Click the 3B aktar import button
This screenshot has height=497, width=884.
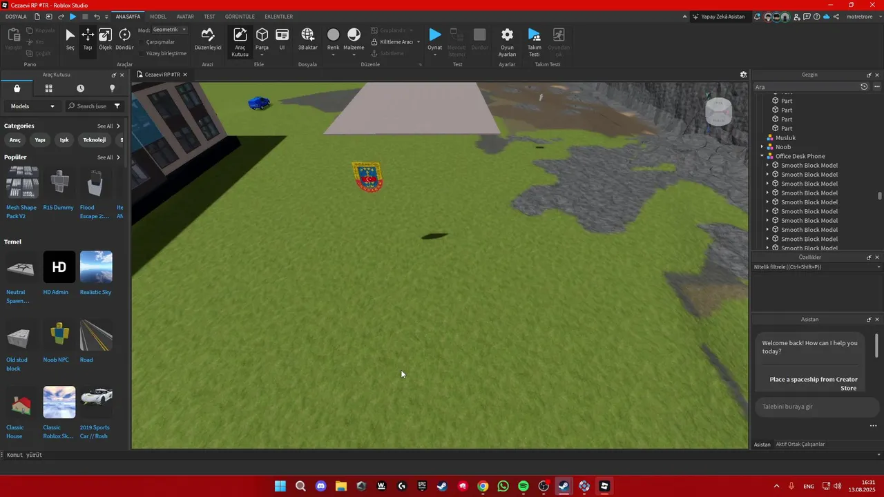coord(307,39)
